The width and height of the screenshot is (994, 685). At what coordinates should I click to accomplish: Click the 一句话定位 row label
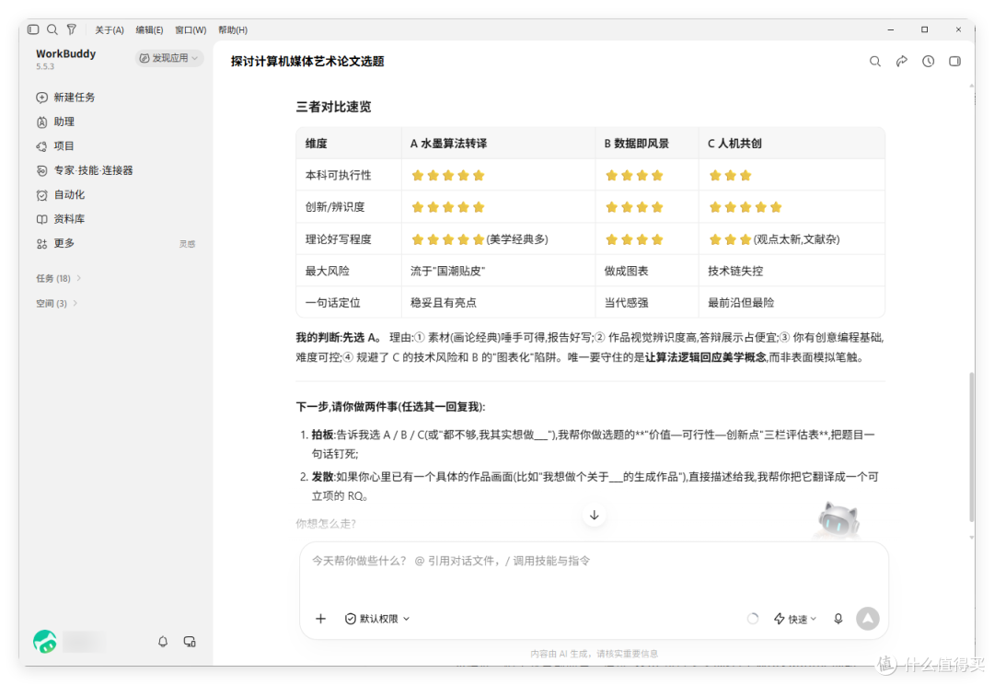[333, 303]
